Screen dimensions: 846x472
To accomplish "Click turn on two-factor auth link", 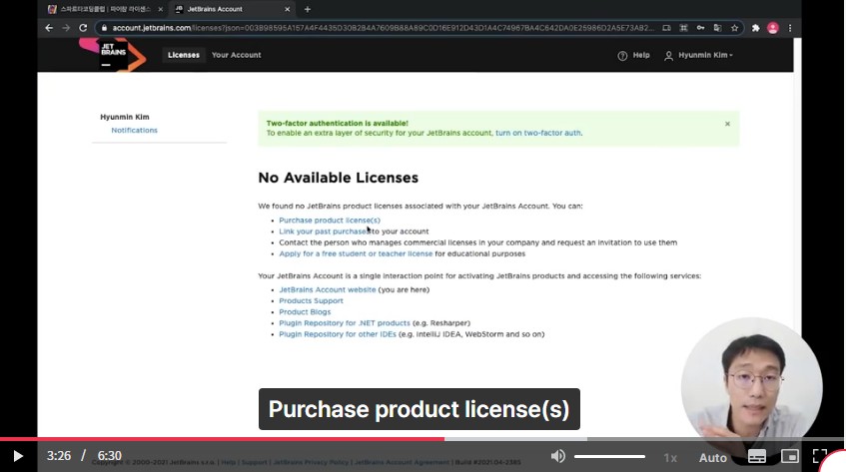I will pyautogui.click(x=538, y=133).
